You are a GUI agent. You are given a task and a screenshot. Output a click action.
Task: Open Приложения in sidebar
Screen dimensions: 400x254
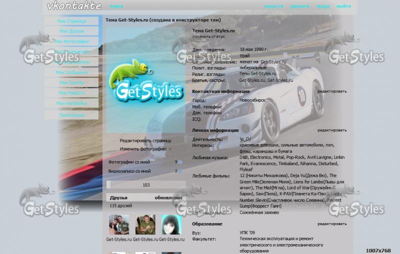tap(71, 115)
